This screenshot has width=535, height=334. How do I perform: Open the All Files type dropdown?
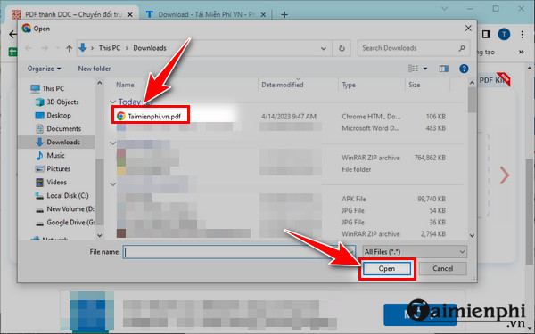pyautogui.click(x=415, y=252)
